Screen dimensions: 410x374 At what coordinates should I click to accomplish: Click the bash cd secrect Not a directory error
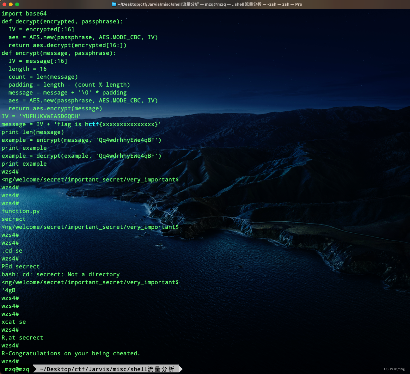(x=61, y=274)
